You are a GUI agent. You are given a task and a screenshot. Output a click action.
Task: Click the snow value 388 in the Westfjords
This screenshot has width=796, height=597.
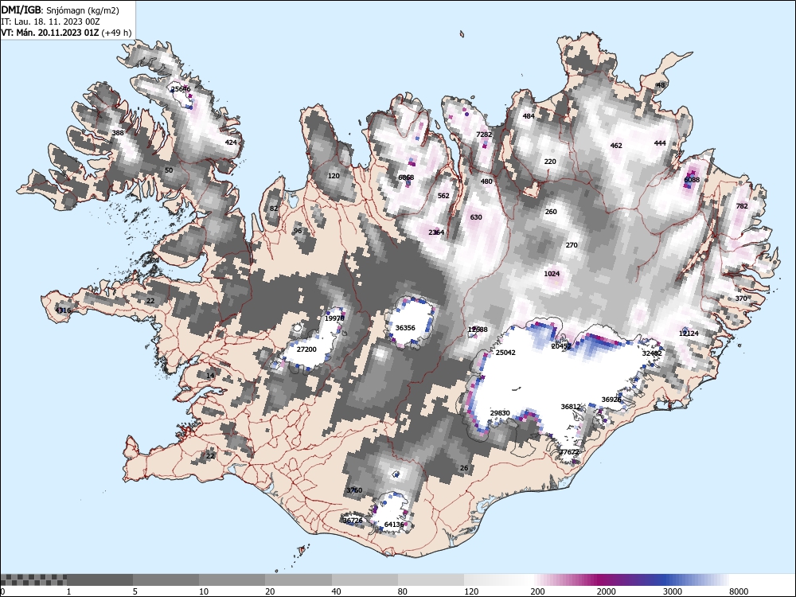point(118,133)
